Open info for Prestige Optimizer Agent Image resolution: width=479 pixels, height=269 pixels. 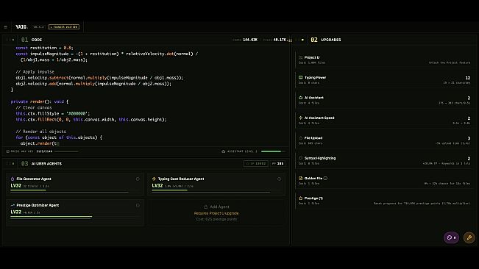[x=138, y=205]
